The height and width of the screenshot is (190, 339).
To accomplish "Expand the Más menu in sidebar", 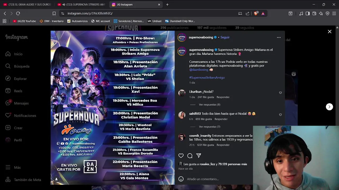I will coord(13,167).
